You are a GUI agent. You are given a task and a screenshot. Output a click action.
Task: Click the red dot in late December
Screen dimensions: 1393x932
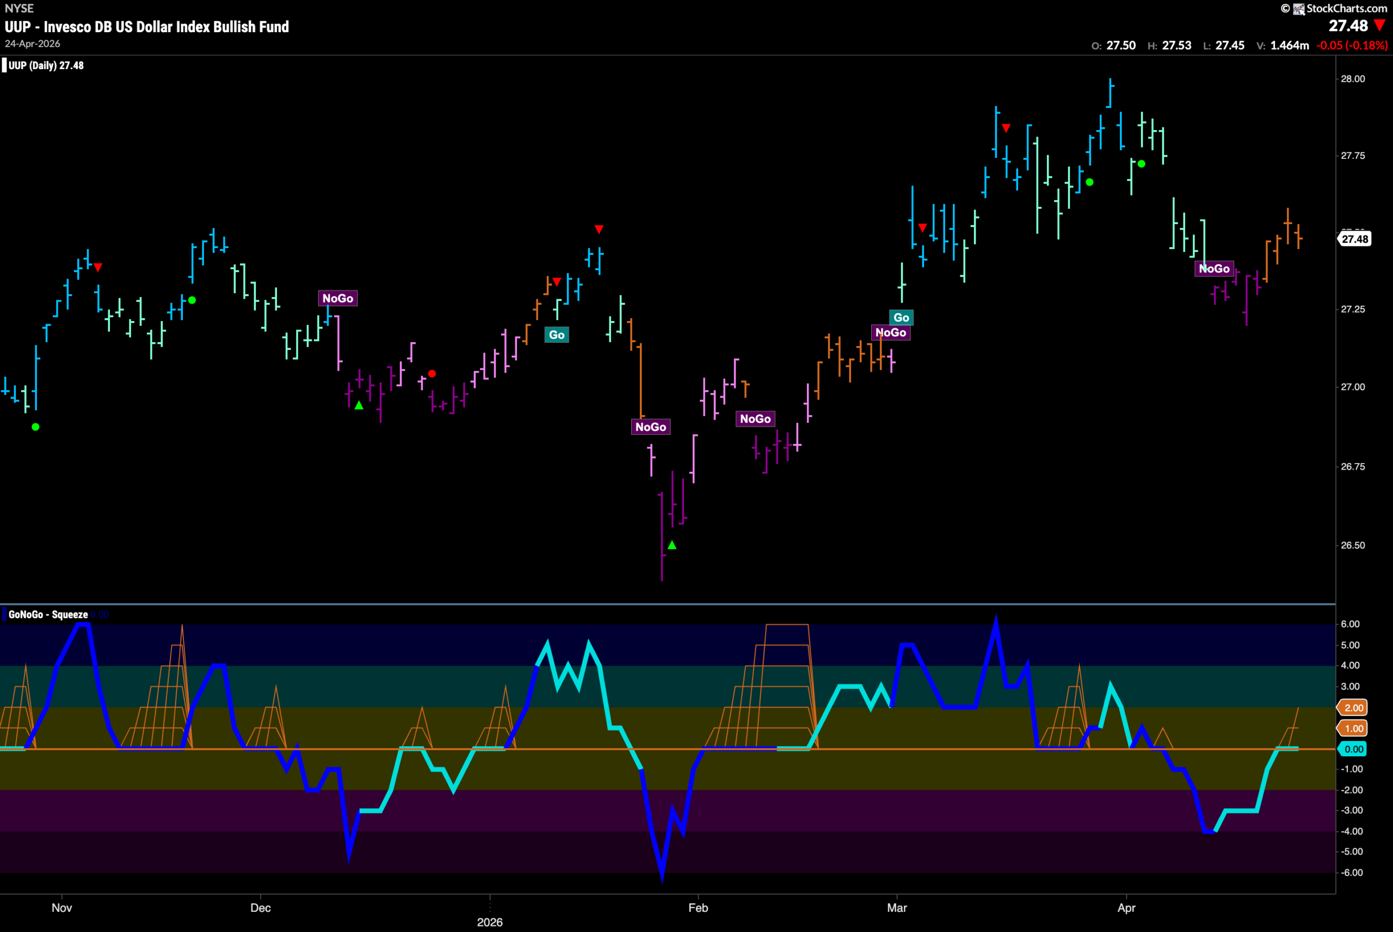[432, 374]
